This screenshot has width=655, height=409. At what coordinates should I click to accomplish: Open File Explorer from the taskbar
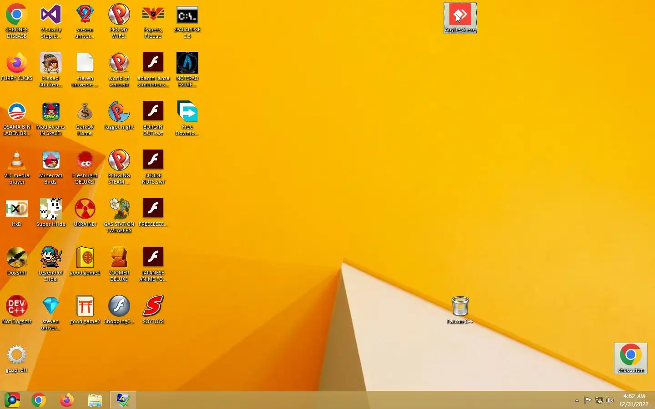click(x=95, y=400)
